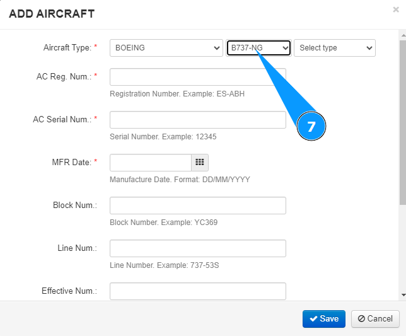Close the Add Aircraft dialog

pyautogui.click(x=395, y=9)
